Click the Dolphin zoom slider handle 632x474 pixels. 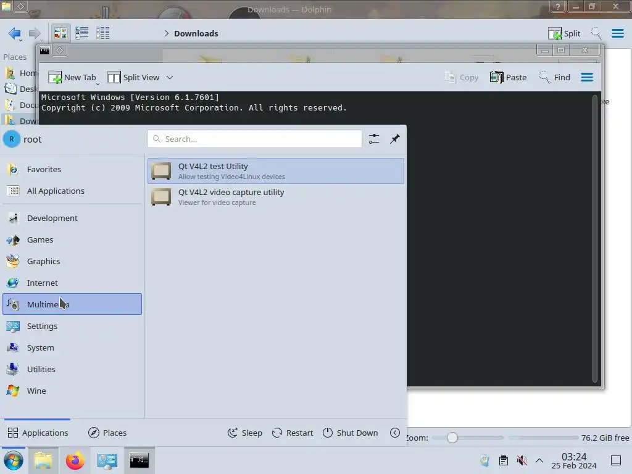[452, 438]
